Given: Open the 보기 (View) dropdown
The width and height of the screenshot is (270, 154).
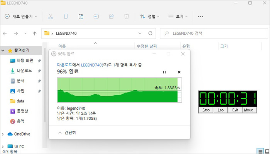Looking at the screenshot, I should pyautogui.click(x=178, y=17).
